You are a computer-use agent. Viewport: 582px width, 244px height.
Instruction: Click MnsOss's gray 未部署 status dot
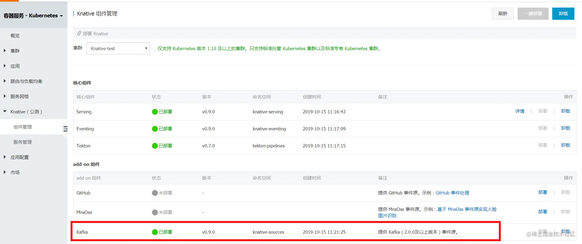(155, 212)
